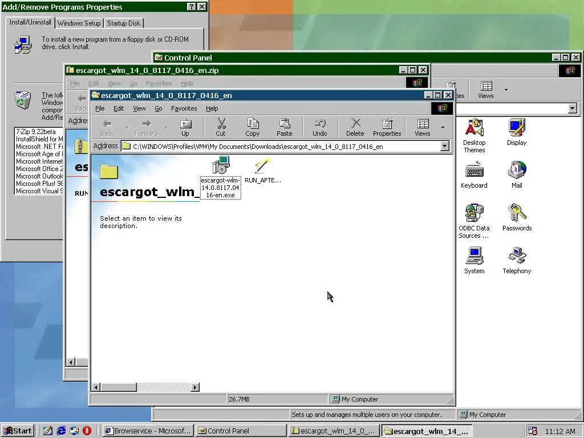Open the System control panel icon
The height and width of the screenshot is (438, 584).
pos(474,261)
